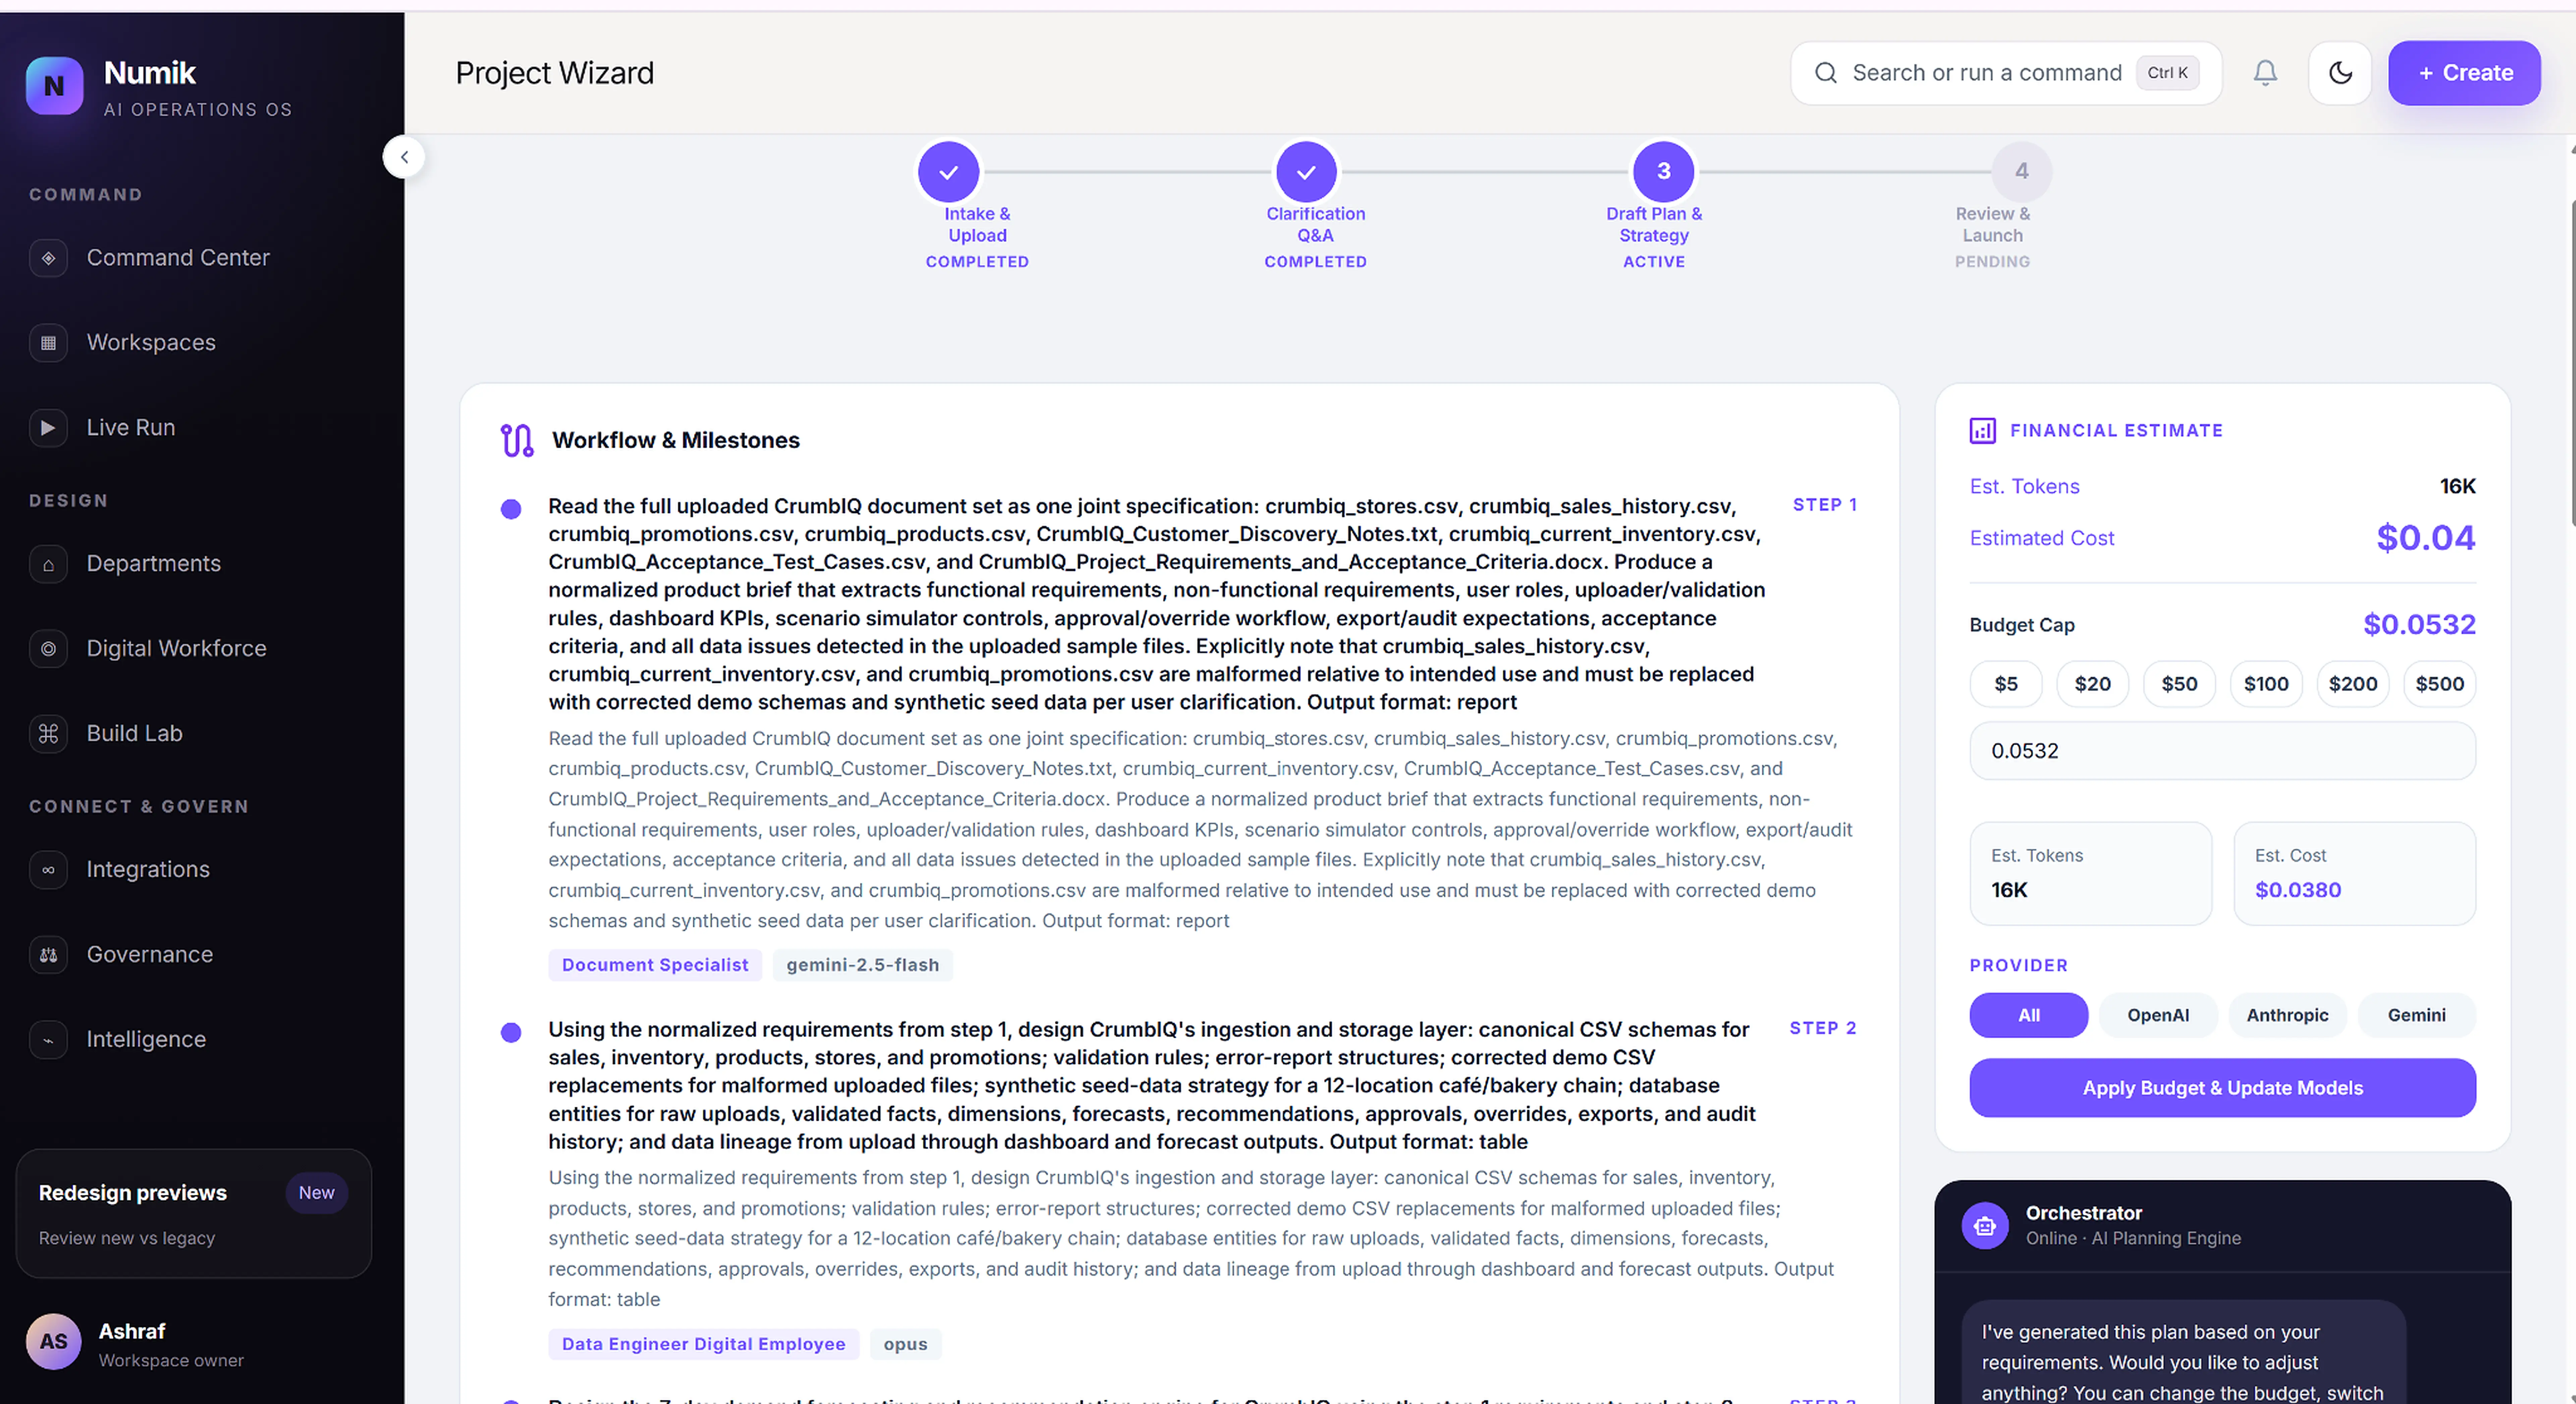Click the Governance scales icon
This screenshot has height=1404, width=2576.
(x=48, y=955)
